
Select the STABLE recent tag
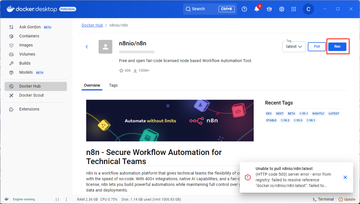271,120
